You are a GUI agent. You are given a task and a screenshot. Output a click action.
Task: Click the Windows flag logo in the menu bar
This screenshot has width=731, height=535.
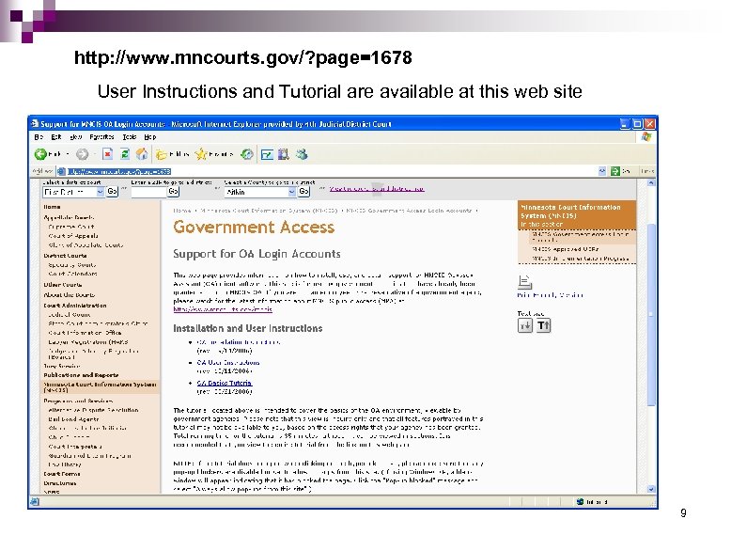click(x=646, y=136)
